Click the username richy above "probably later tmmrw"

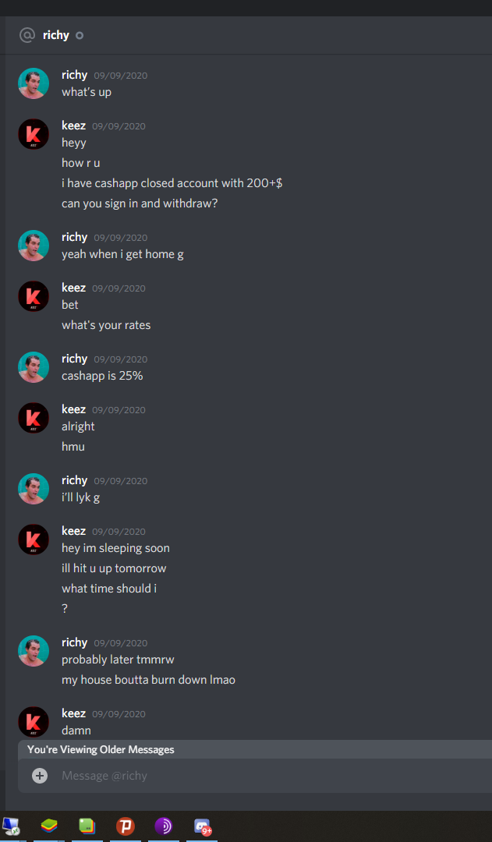[74, 642]
